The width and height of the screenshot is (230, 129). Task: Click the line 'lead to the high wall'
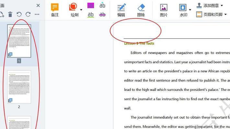(x=177, y=90)
